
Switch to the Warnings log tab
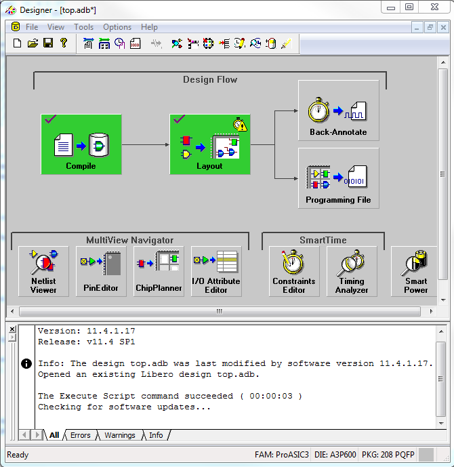click(x=120, y=435)
